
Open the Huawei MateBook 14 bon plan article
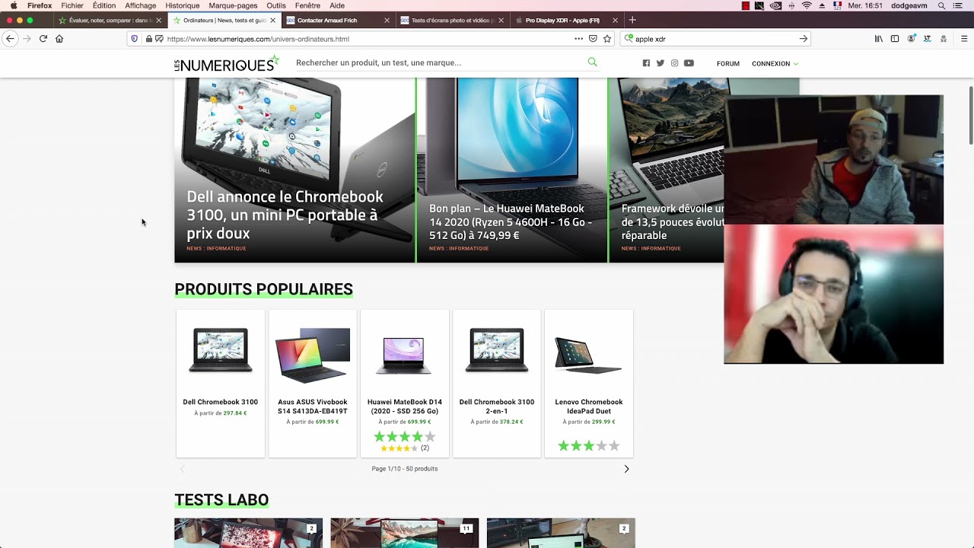point(512,170)
